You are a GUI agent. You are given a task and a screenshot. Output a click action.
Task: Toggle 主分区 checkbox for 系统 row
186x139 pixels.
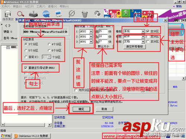(148, 31)
